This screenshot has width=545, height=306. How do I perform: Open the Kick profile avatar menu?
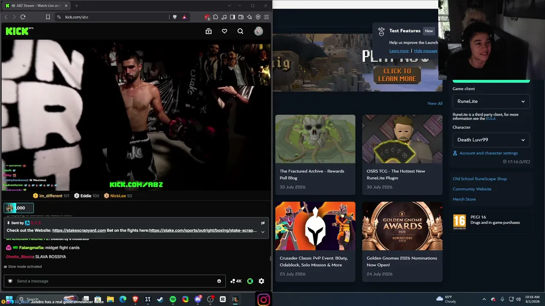click(258, 31)
